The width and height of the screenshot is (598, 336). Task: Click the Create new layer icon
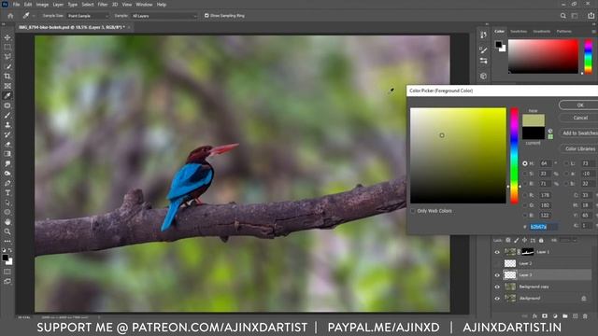[x=575, y=316]
